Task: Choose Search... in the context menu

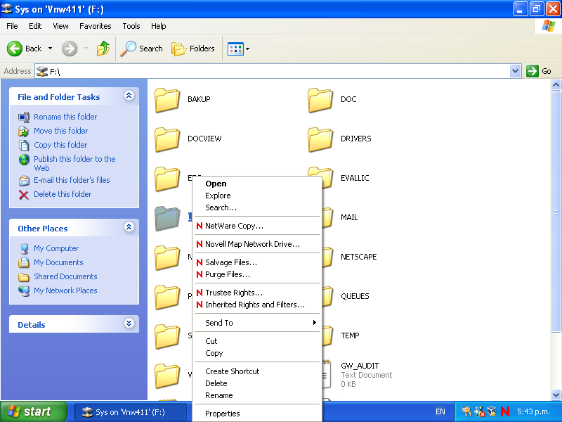Action: (256, 207)
